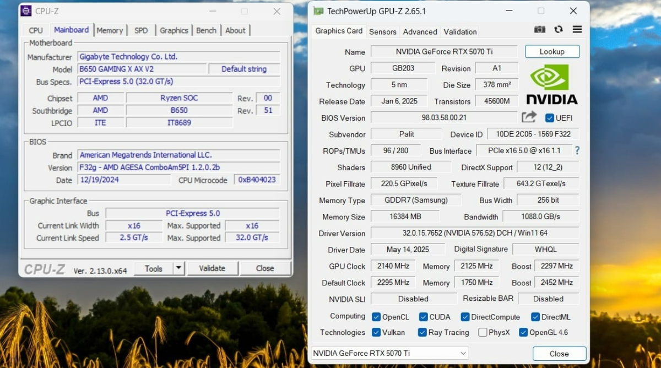Click the Resizable BAR Disabled field
Image resolution: width=661 pixels, height=368 pixels.
(x=548, y=299)
